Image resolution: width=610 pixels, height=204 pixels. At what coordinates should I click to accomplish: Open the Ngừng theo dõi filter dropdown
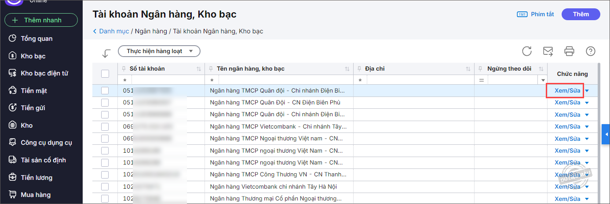[543, 80]
